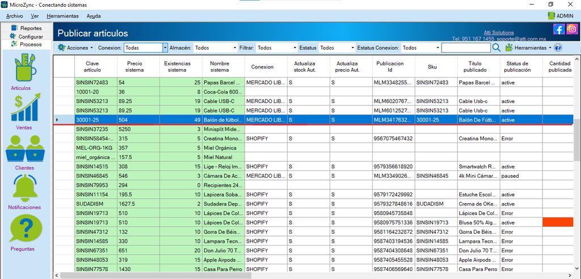
Task: Open the Archivo menu
Action: (x=14, y=16)
